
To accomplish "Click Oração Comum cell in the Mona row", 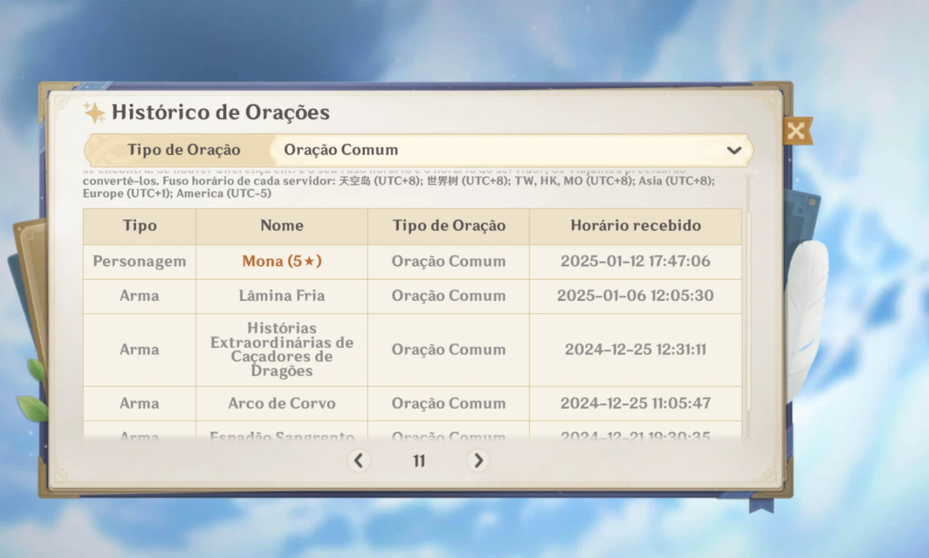I will pos(449,262).
